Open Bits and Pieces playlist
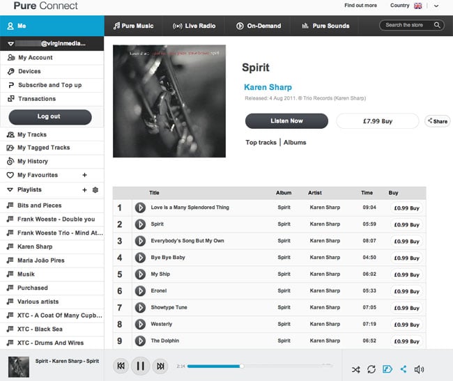The height and width of the screenshot is (381, 453). pyautogui.click(x=52, y=205)
